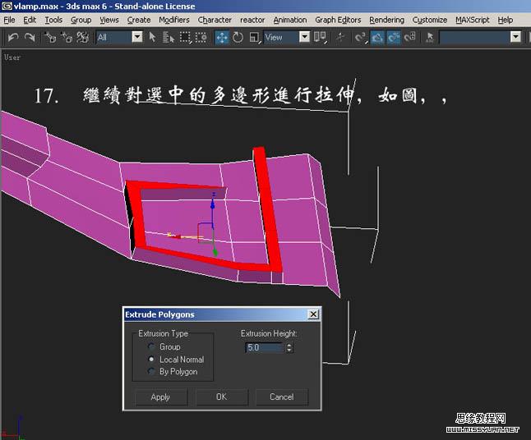Close the Extrude Polygons dialog
Screen dimensions: 531x440
tap(314, 314)
